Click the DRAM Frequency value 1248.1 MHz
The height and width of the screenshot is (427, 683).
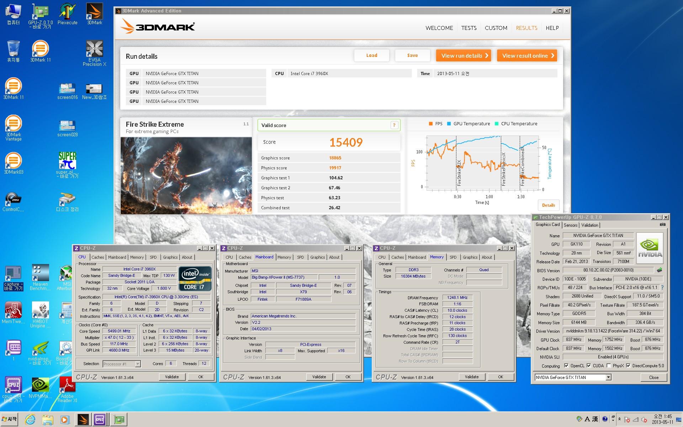pyautogui.click(x=457, y=297)
